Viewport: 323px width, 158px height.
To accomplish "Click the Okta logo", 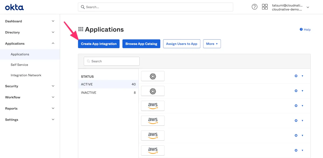I will (14, 7).
